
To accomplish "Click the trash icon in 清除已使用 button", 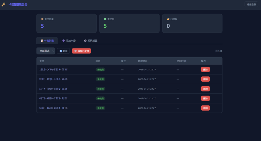I will coord(75,51).
